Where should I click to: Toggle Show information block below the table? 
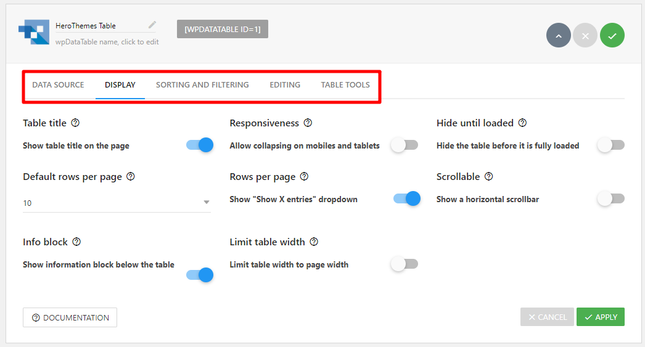click(200, 275)
